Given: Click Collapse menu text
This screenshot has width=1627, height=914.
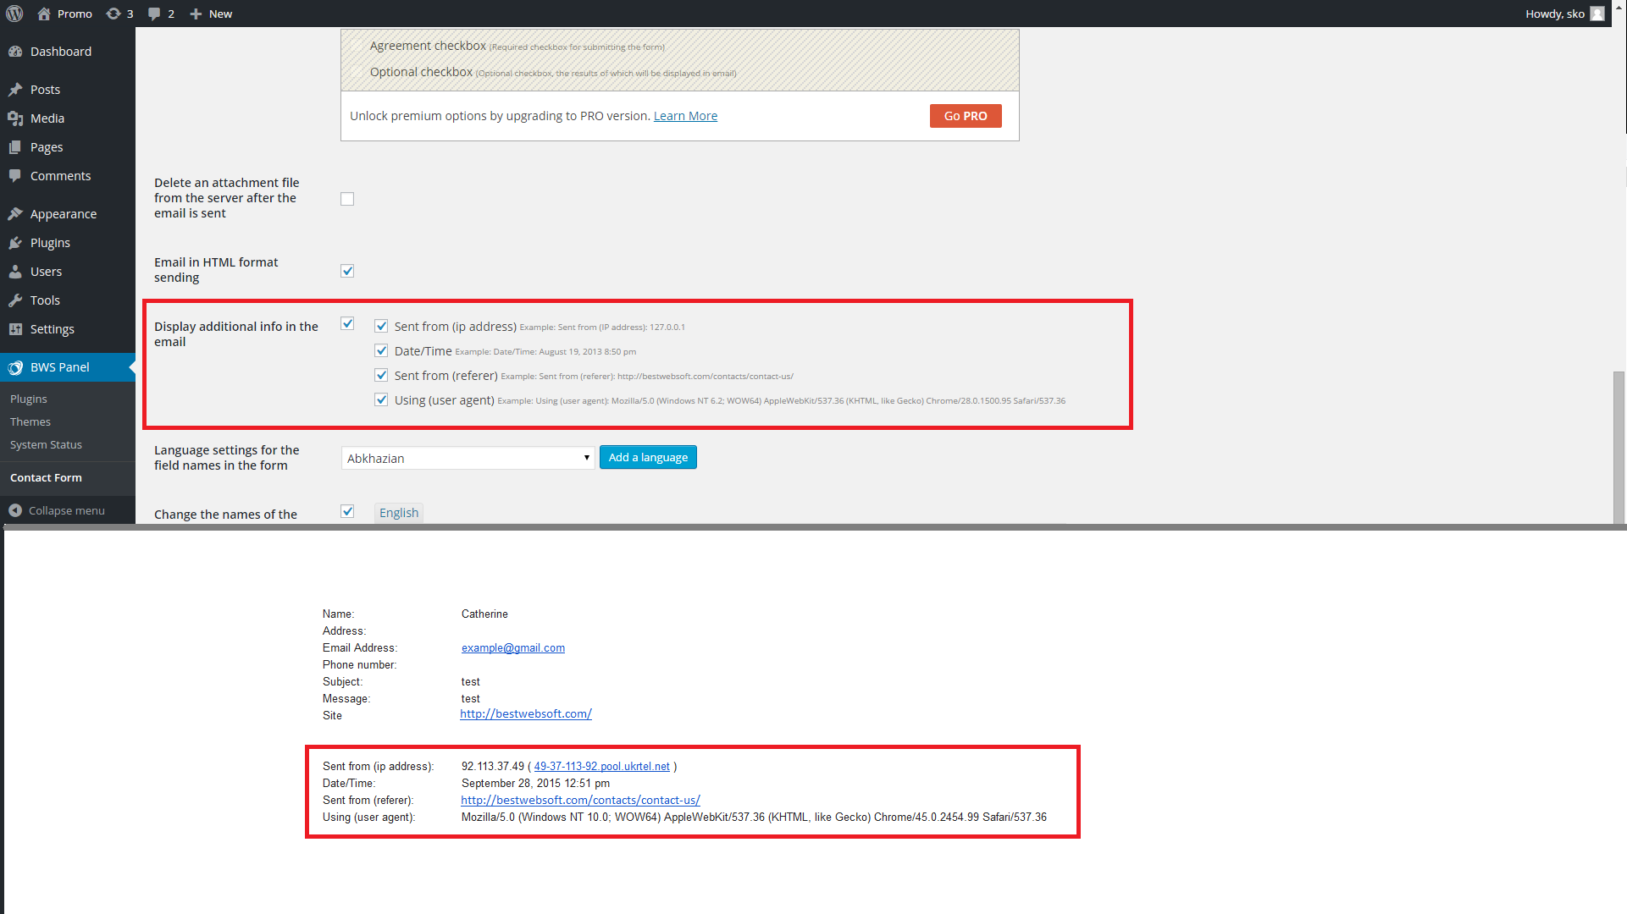Looking at the screenshot, I should (x=67, y=510).
